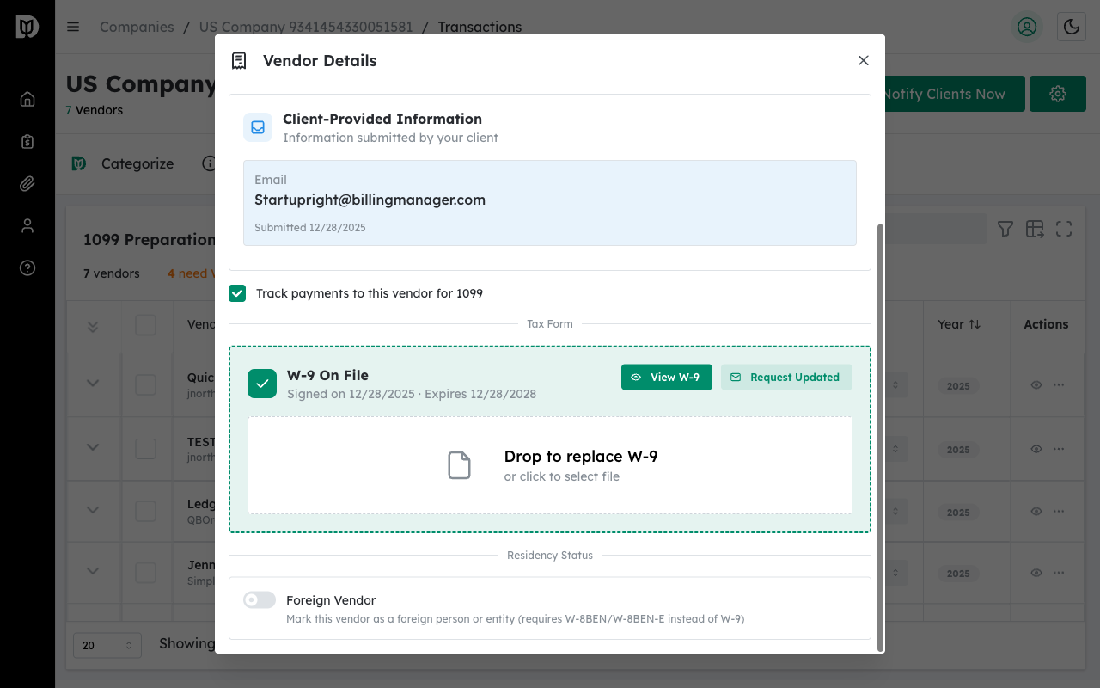This screenshot has height=688, width=1100.
Task: Click the Drop to replace W-9 upload area
Action: tap(550, 465)
